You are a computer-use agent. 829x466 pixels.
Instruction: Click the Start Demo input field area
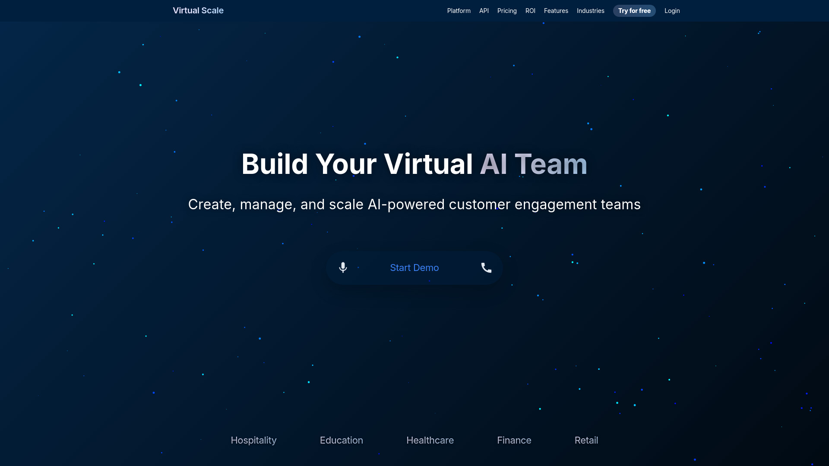point(414,268)
